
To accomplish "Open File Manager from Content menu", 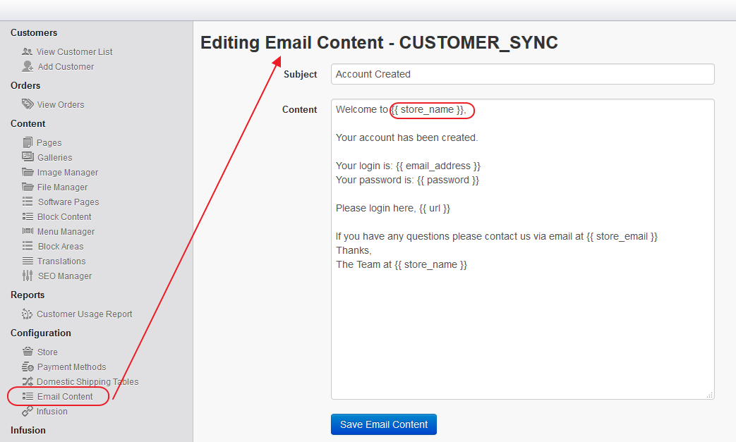I will [x=62, y=187].
